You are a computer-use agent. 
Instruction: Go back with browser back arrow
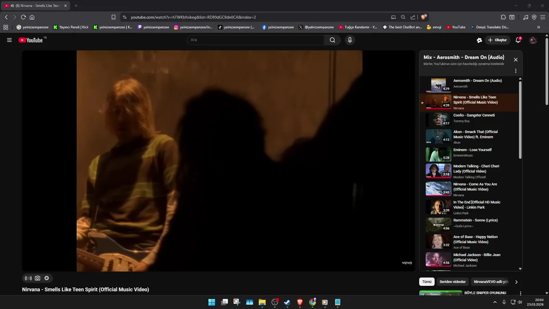[x=6, y=17]
